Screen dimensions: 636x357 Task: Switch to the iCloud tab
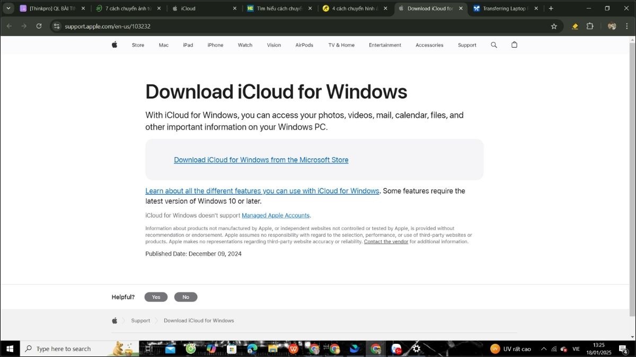pos(204,8)
